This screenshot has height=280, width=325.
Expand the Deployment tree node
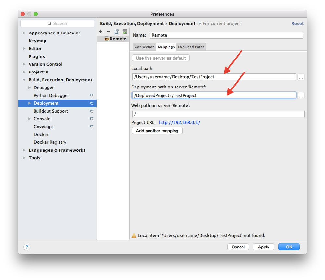[29, 103]
